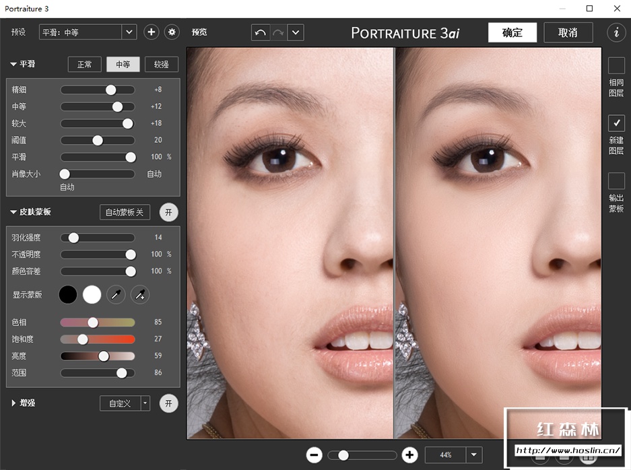631x470 pixels.
Task: Click the 饱和度 value 27
Action: pos(158,339)
